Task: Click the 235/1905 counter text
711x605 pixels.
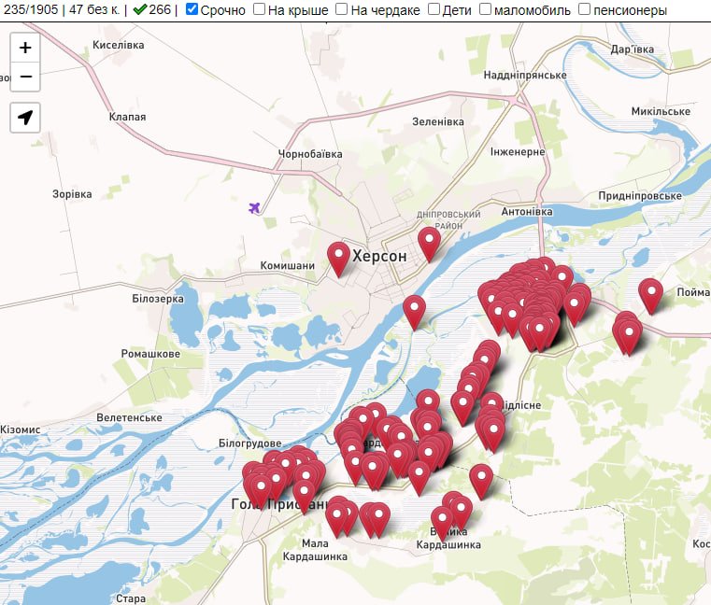Action: (x=29, y=9)
